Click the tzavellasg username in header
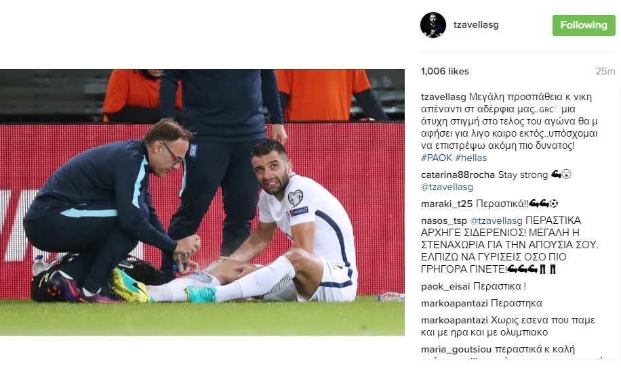The width and height of the screenshot is (621, 368). (476, 24)
